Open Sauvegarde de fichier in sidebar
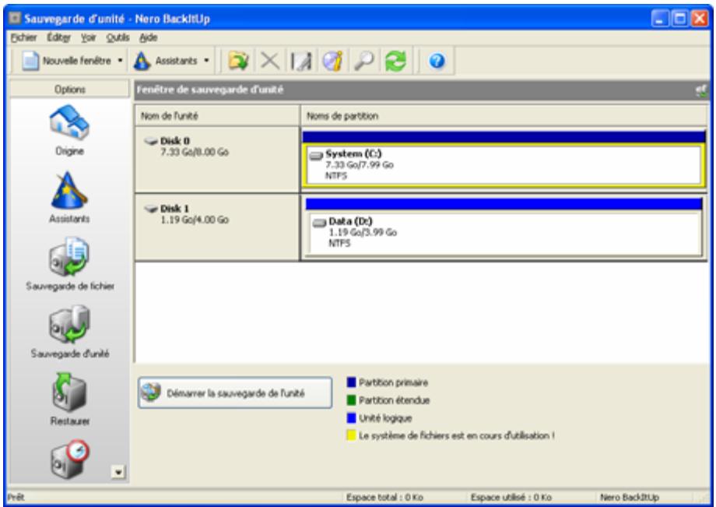716x507 pixels. pyautogui.click(x=70, y=265)
